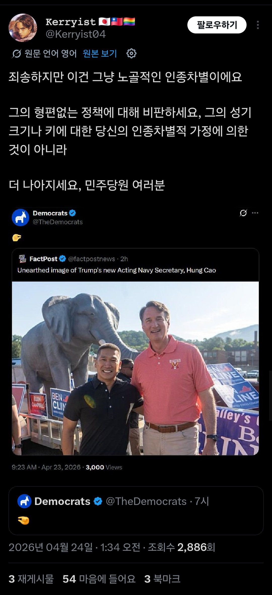Click the @Kerryist04 username handle
272x595 pixels.
[x=76, y=34]
